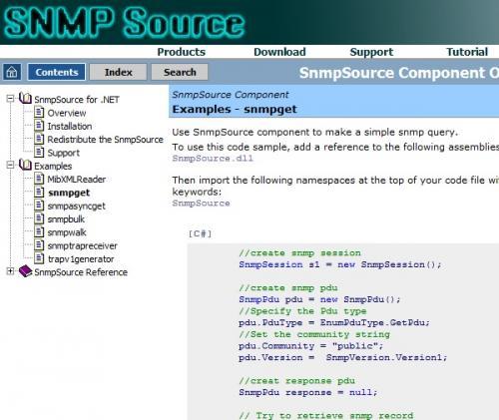Open the Download page link

279,52
